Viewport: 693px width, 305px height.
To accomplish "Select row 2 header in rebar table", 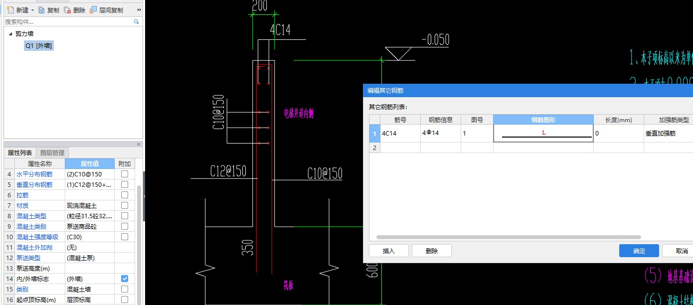I will click(x=374, y=147).
